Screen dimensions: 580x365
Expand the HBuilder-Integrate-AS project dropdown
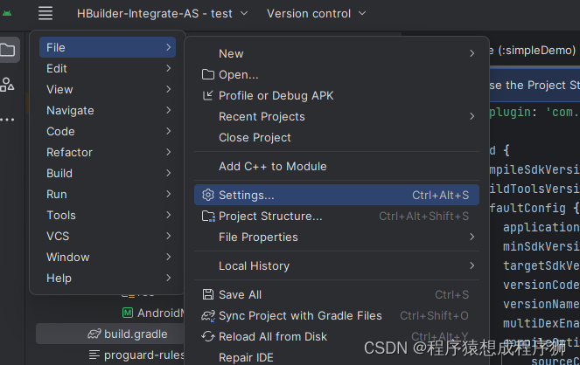(x=162, y=13)
